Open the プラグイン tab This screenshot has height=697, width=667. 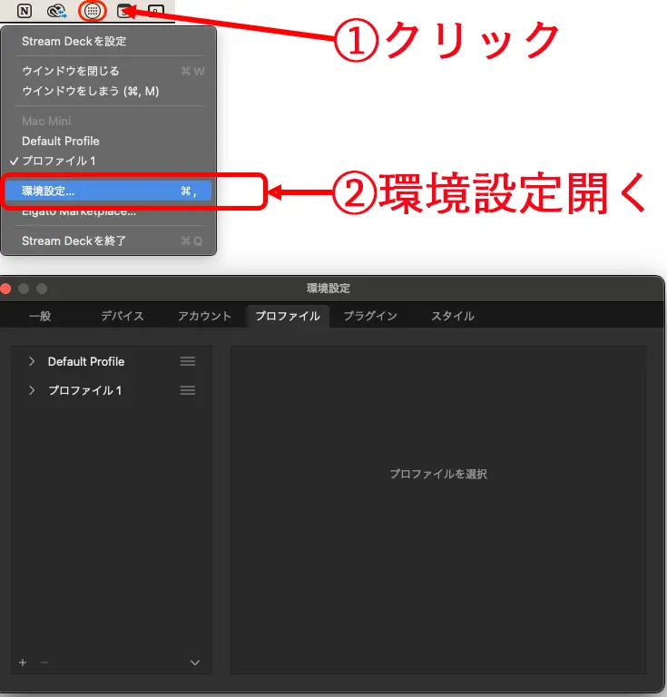click(x=370, y=316)
